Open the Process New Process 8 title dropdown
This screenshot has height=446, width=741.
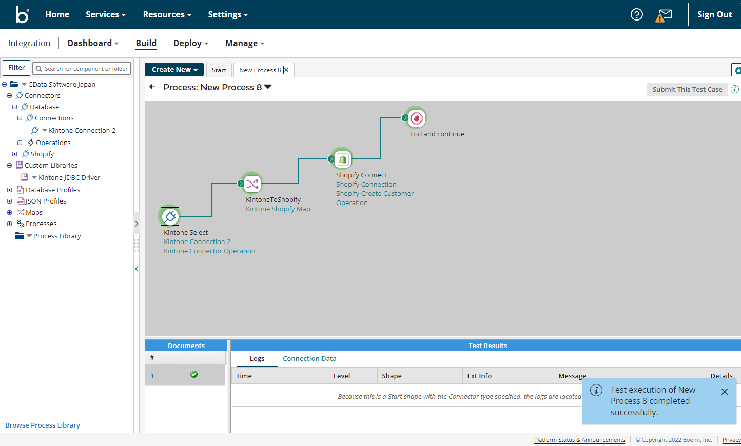tap(268, 87)
